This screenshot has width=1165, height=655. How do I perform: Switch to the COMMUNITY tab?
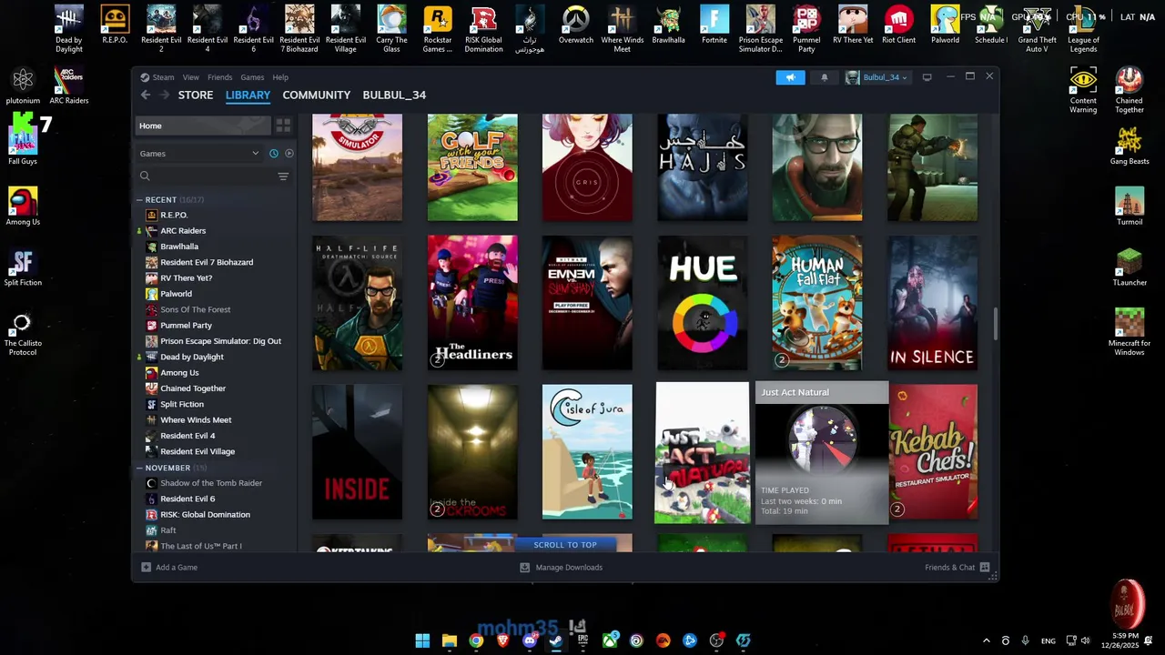click(316, 95)
